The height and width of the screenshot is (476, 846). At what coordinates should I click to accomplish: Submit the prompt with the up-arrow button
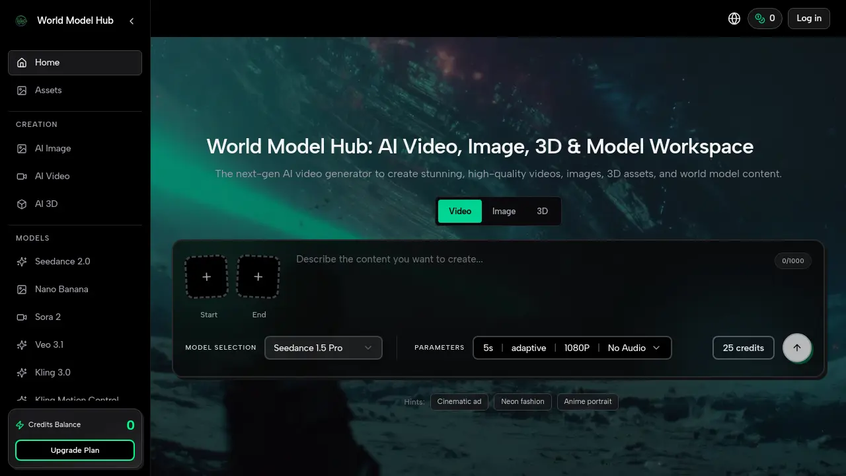[797, 348]
